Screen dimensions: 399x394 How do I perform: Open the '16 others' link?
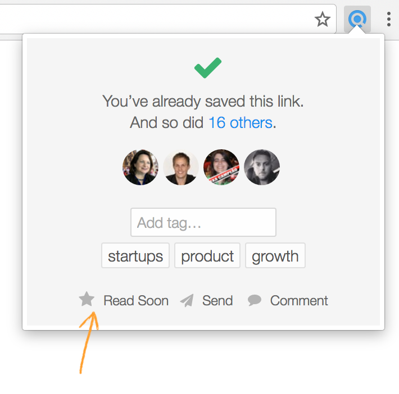point(241,122)
